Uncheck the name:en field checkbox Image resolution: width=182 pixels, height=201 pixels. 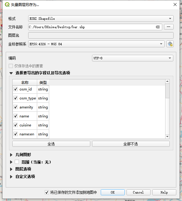(16, 134)
